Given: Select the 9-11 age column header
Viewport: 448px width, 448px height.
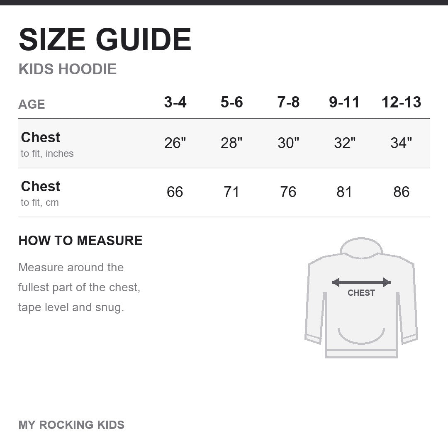Looking at the screenshot, I should tap(344, 102).
